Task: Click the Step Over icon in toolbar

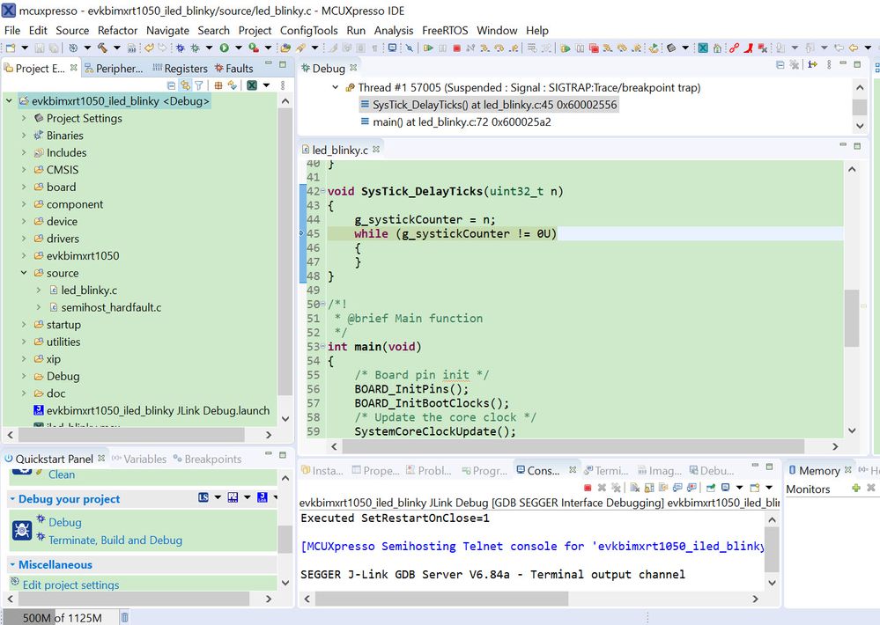Action: pyautogui.click(x=499, y=48)
